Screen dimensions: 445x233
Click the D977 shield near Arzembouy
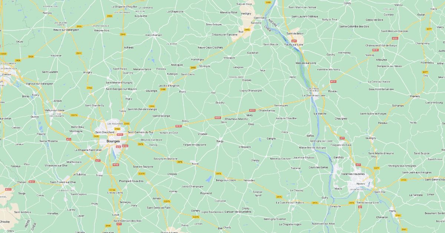425,72
